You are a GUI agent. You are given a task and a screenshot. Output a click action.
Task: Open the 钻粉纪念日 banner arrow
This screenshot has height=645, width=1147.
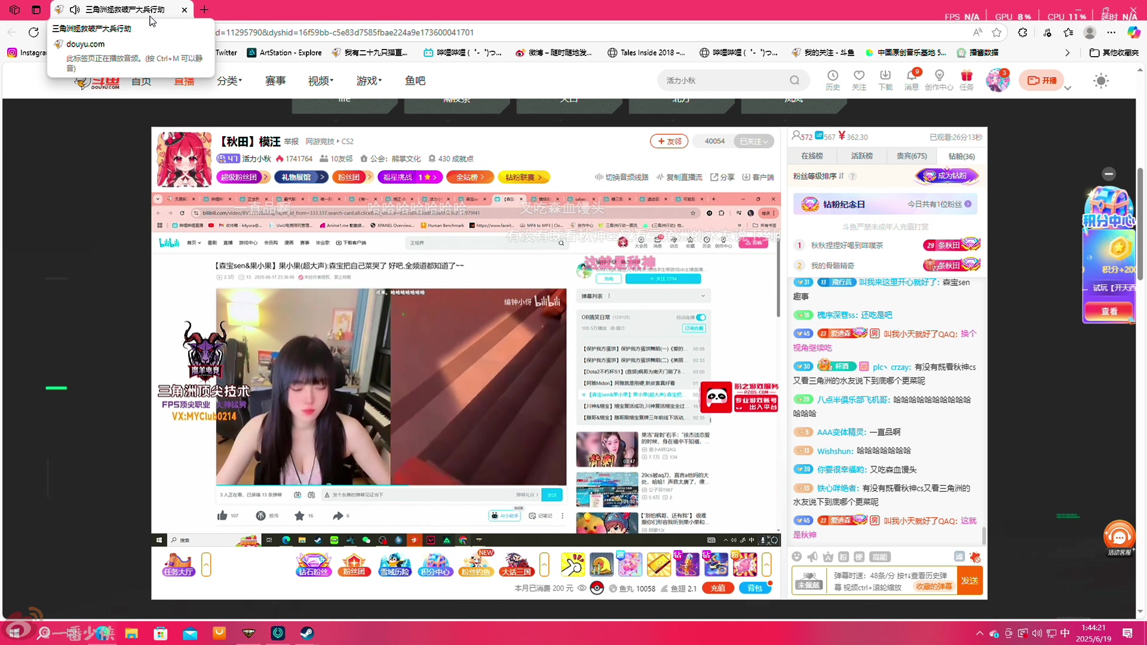coord(968,204)
